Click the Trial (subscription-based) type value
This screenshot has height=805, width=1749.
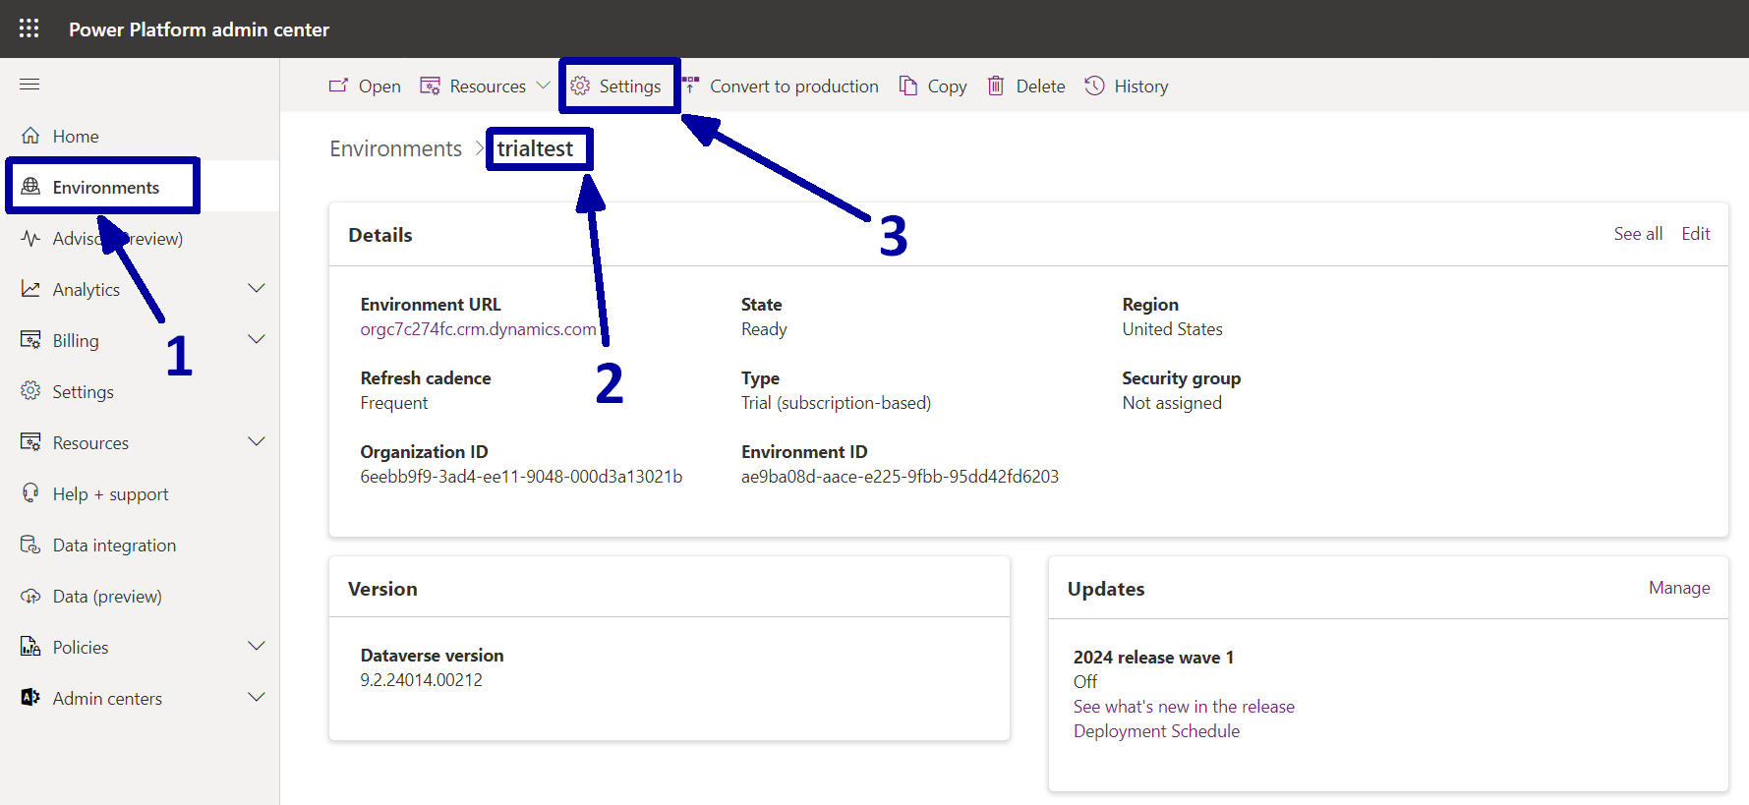point(836,403)
